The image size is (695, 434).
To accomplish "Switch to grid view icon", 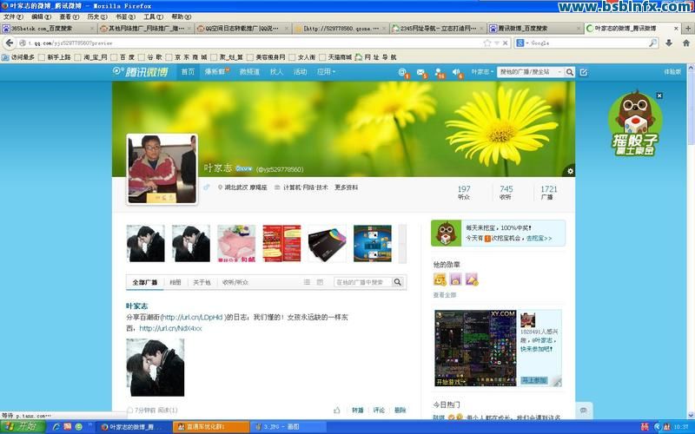I will coord(320,282).
